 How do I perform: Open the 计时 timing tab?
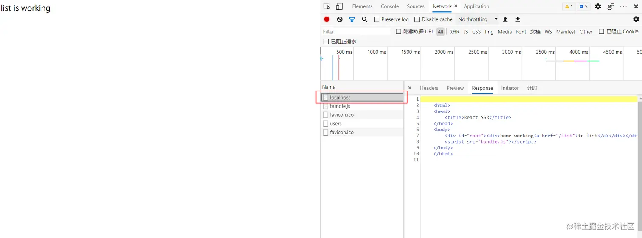[x=532, y=88]
